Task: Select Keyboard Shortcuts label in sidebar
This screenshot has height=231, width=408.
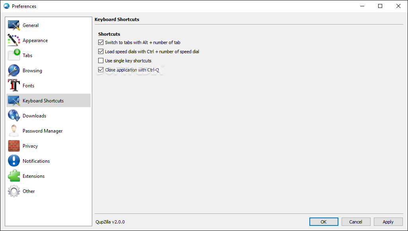Action: click(43, 100)
